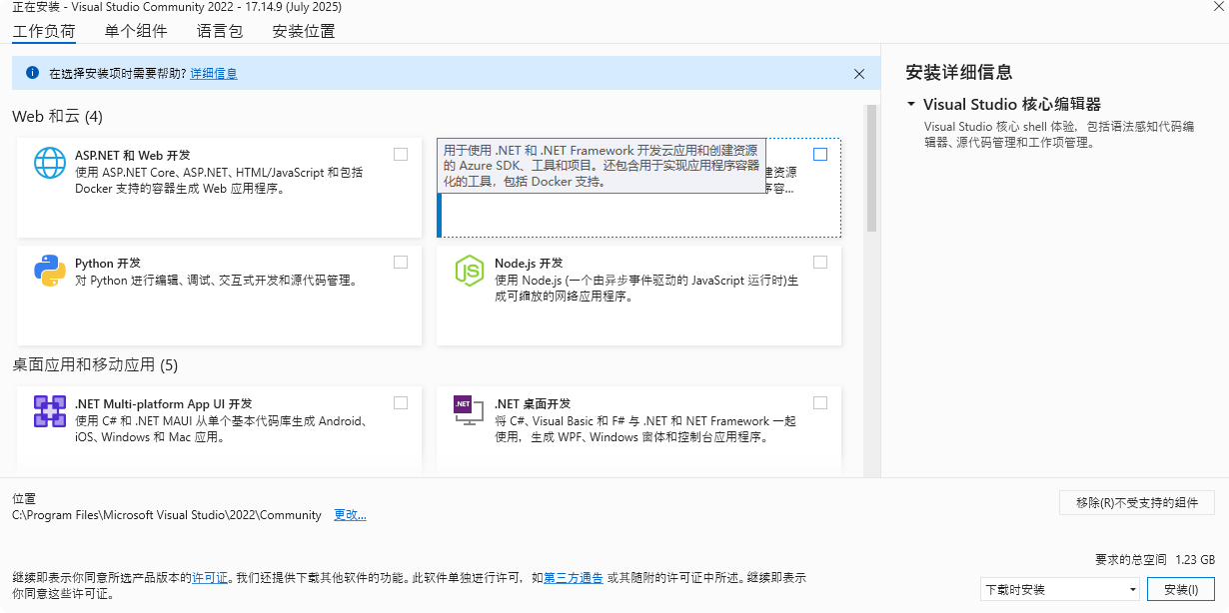This screenshot has width=1229, height=613.
Task: Click the .NET desktop development icon
Action: [467, 409]
